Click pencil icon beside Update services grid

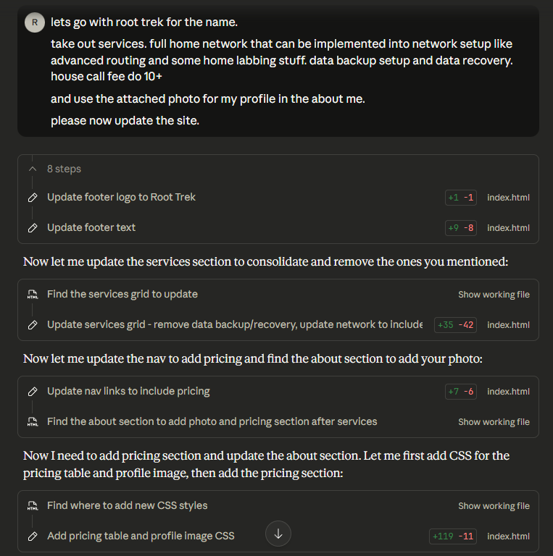[33, 325]
